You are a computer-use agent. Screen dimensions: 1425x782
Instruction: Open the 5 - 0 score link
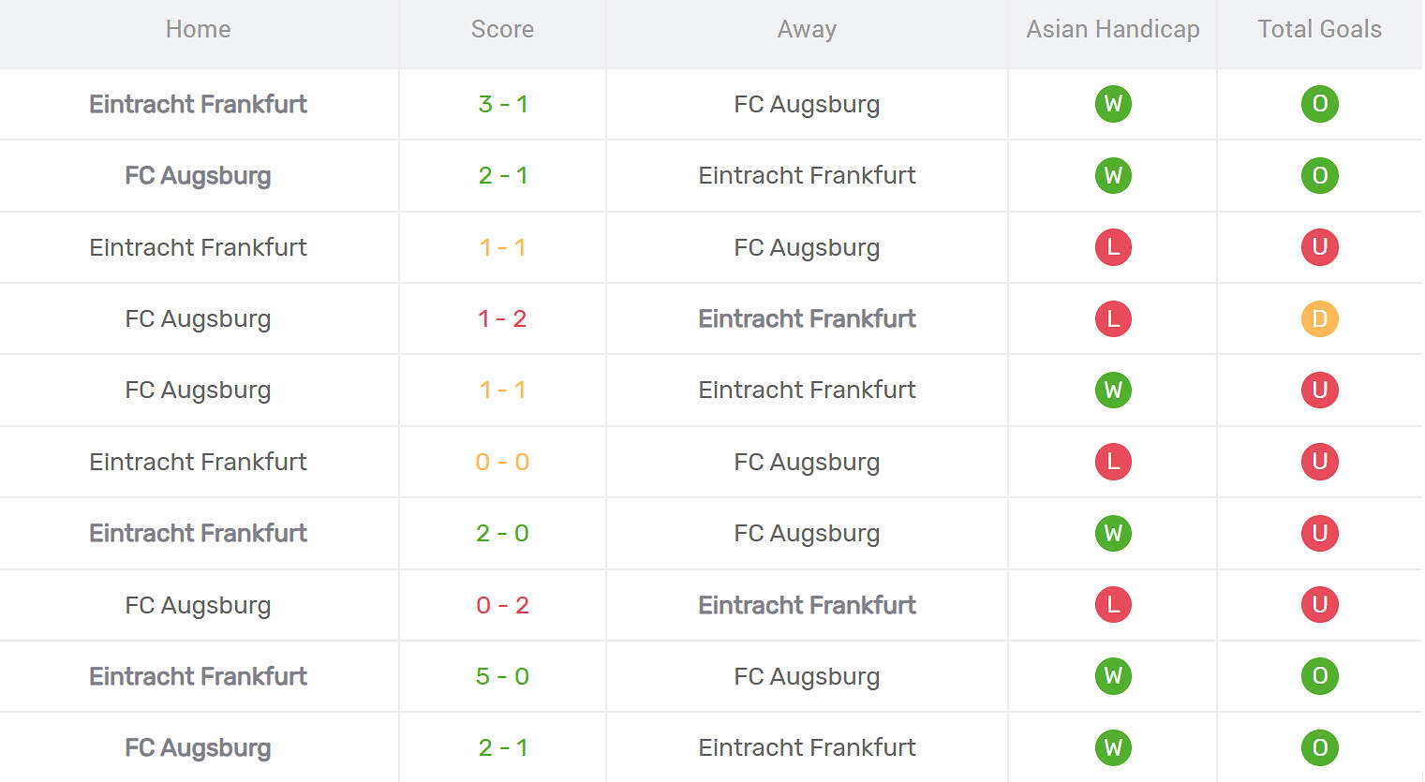pos(502,676)
